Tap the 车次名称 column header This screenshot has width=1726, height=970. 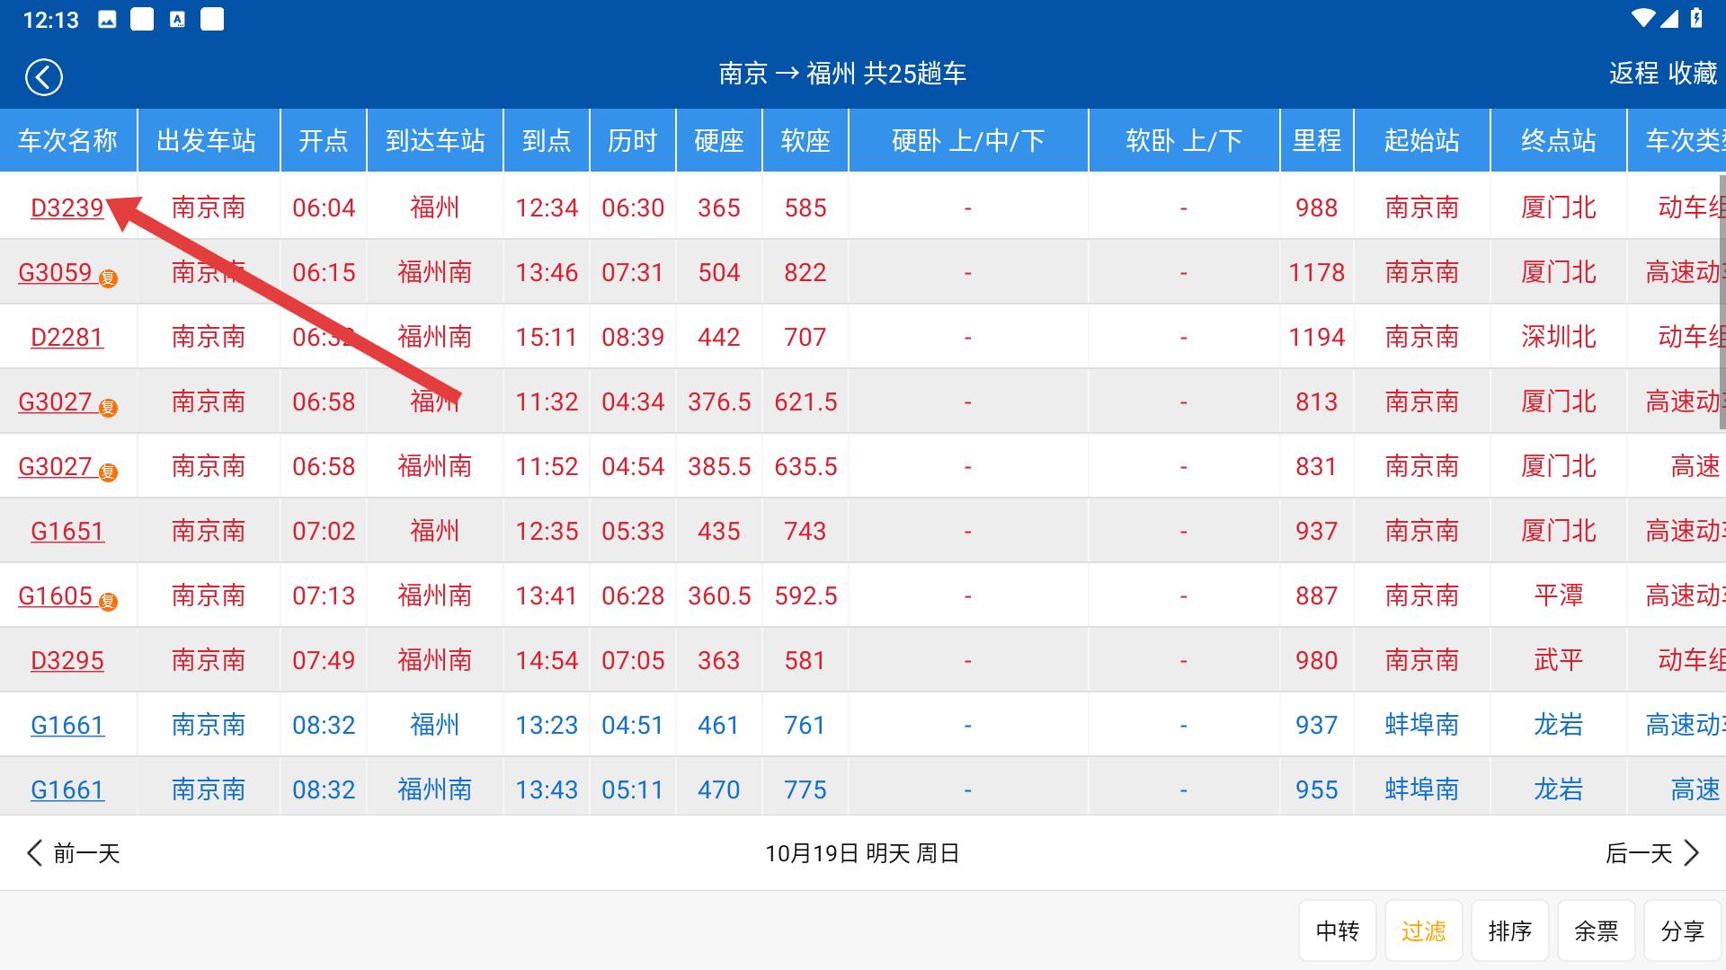pos(67,140)
